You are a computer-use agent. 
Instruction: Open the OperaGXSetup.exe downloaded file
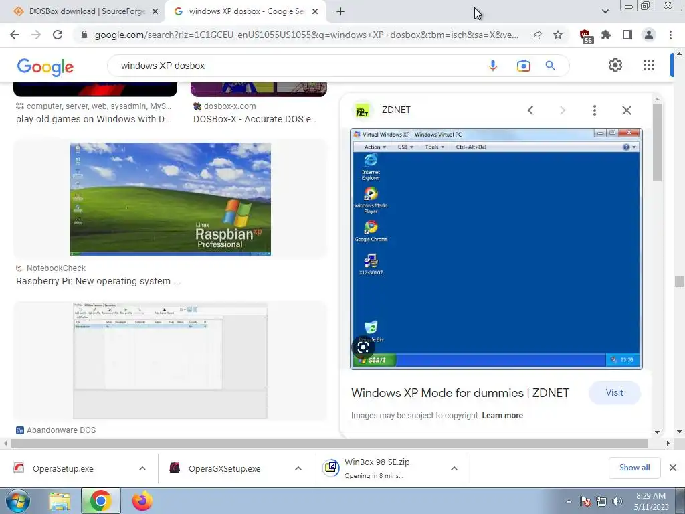coord(224,468)
